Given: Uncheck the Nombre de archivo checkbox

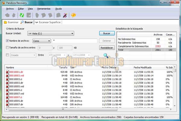Looking at the screenshot, I should (7, 41).
